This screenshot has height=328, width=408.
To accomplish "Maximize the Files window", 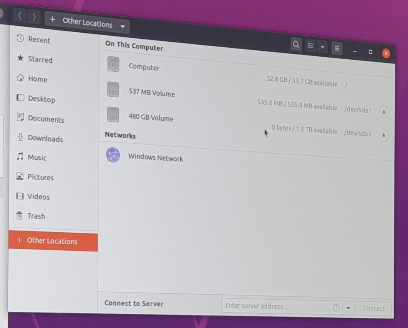I will pos(371,52).
